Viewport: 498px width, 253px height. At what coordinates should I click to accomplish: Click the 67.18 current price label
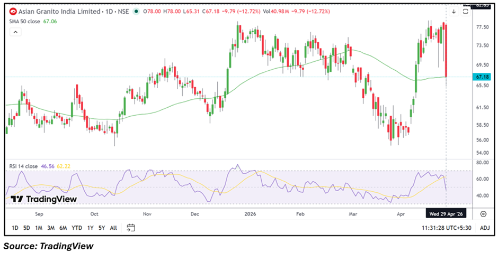483,77
